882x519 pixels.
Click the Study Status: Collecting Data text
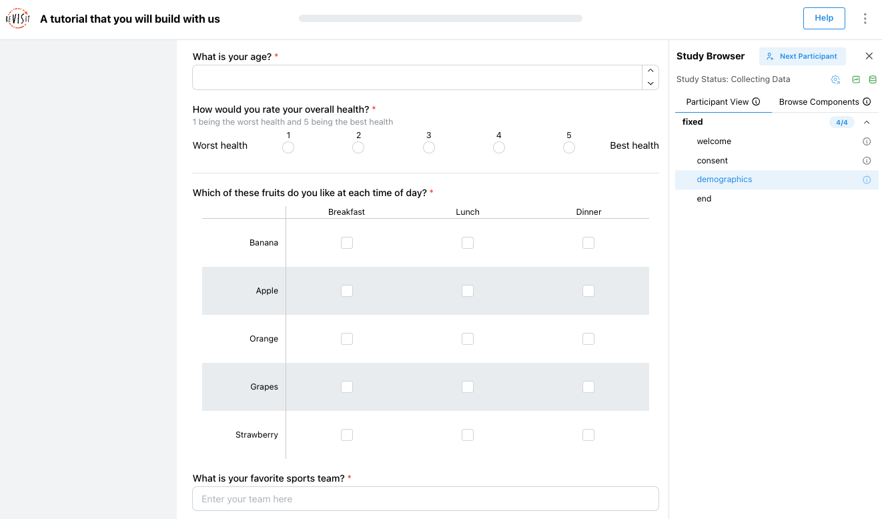tap(733, 79)
